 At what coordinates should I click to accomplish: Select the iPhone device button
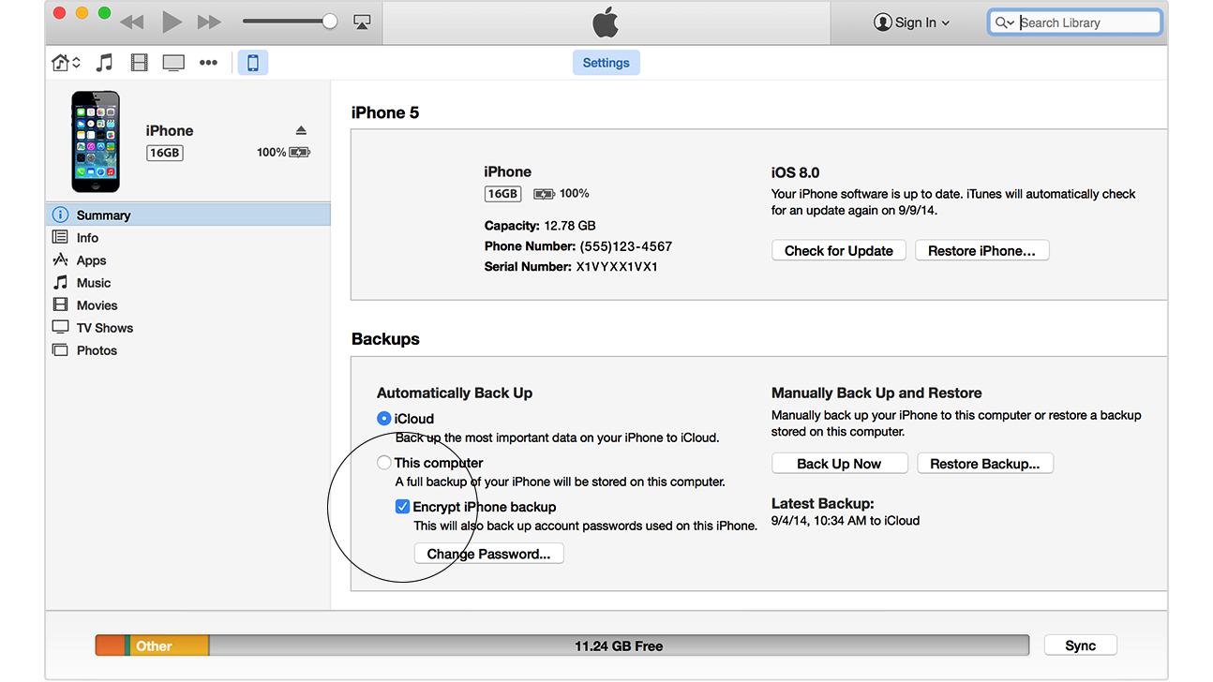pos(253,63)
